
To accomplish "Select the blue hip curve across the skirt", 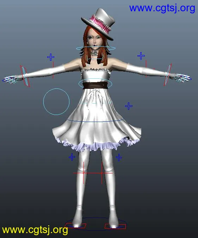I will (x=95, y=121).
